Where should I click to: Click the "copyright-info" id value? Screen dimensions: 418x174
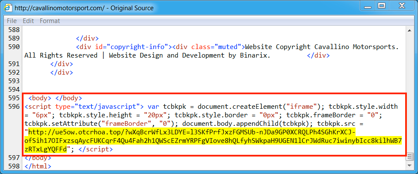point(137,47)
